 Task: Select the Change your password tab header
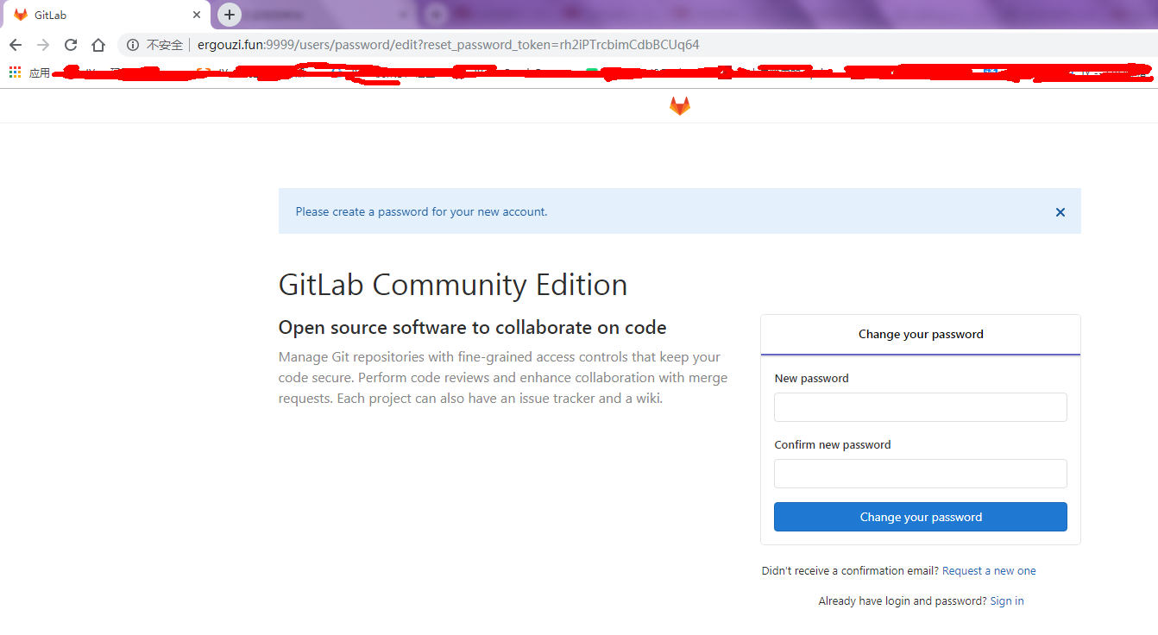(921, 335)
